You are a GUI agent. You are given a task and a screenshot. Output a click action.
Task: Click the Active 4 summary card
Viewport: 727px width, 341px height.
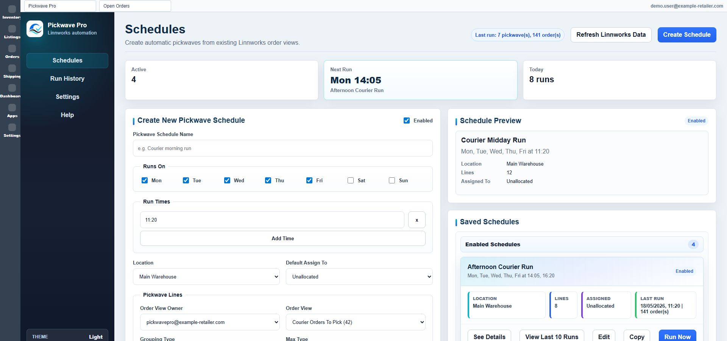pyautogui.click(x=222, y=80)
